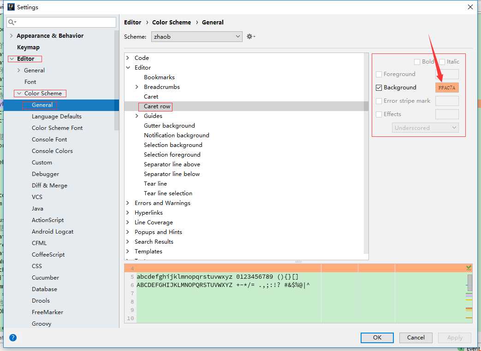Select Bookmarks in the tree

[159, 77]
